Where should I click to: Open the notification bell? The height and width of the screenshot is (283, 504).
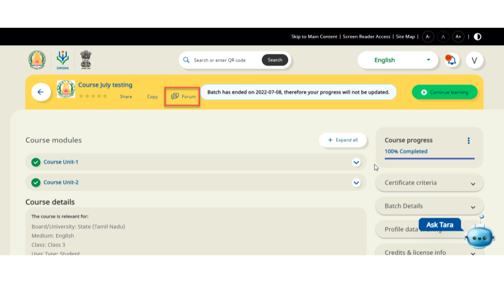451,60
